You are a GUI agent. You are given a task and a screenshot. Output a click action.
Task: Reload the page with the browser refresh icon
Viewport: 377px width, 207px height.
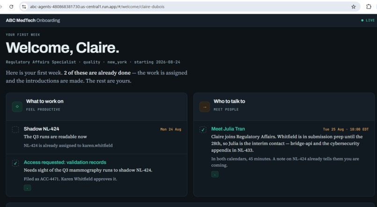click(11, 7)
